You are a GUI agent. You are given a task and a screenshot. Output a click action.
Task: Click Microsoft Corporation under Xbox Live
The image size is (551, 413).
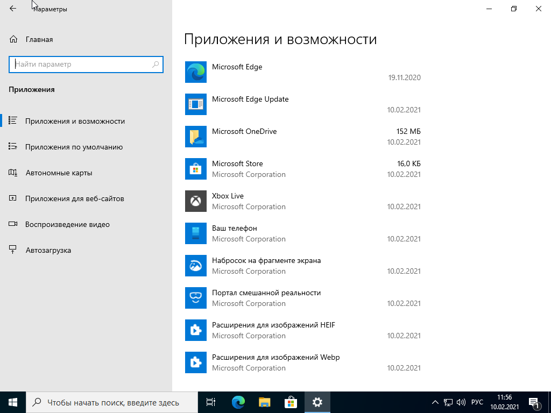(249, 206)
